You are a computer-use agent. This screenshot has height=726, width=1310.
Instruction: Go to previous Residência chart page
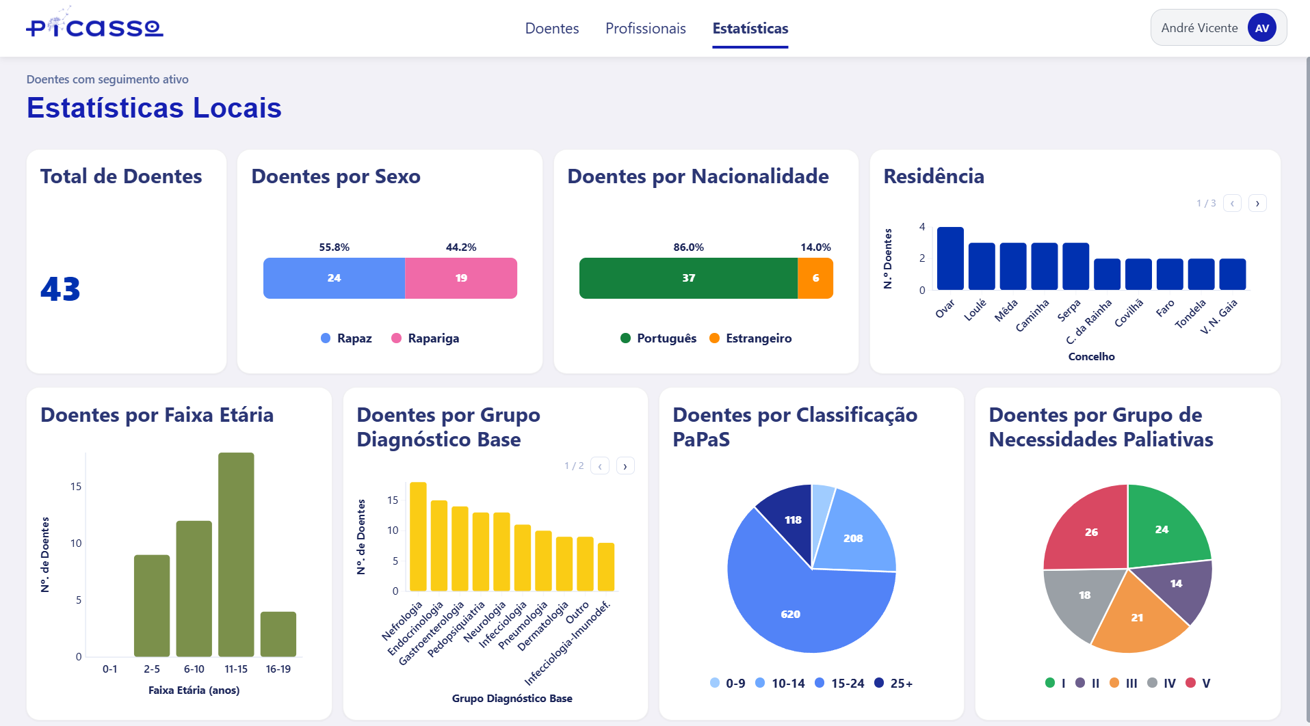click(1232, 203)
